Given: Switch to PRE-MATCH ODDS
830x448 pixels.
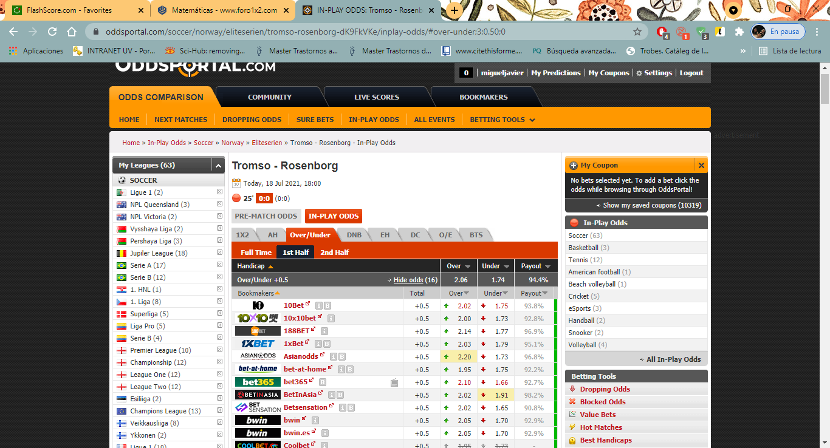Looking at the screenshot, I should (266, 216).
